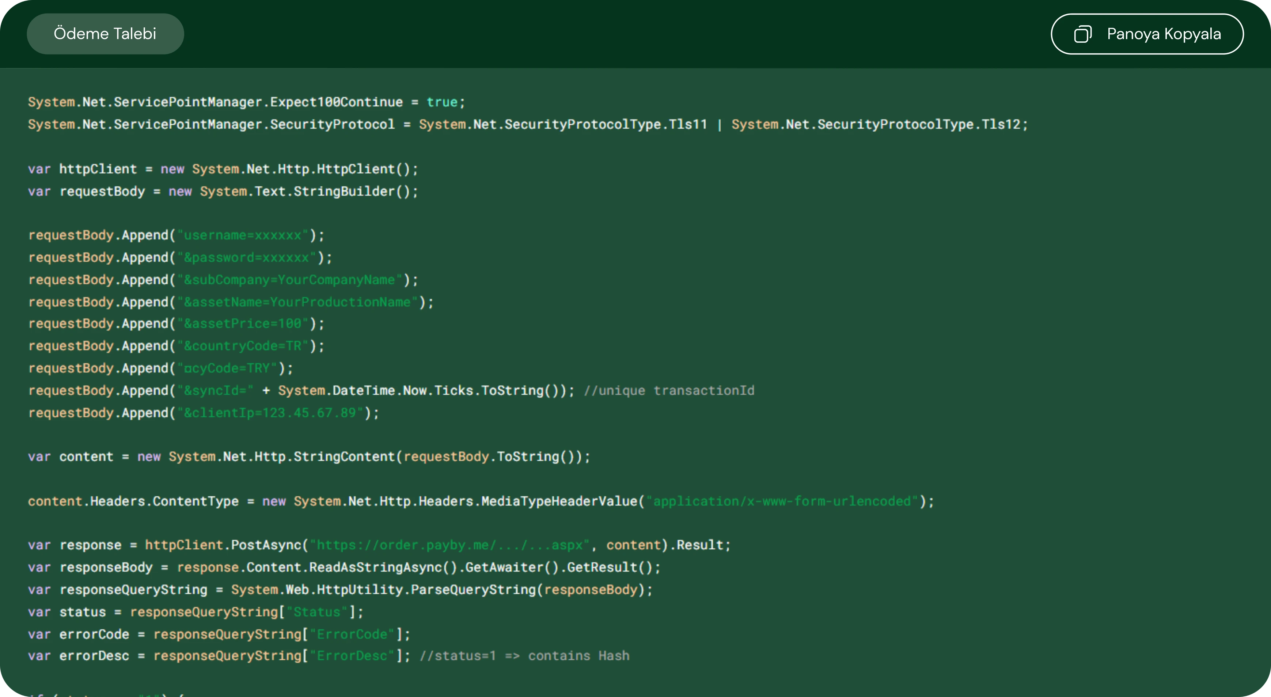Click the Expect100Continue = true line

click(246, 102)
